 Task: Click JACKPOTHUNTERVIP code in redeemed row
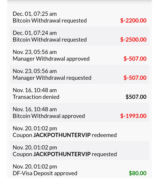click(x=62, y=135)
